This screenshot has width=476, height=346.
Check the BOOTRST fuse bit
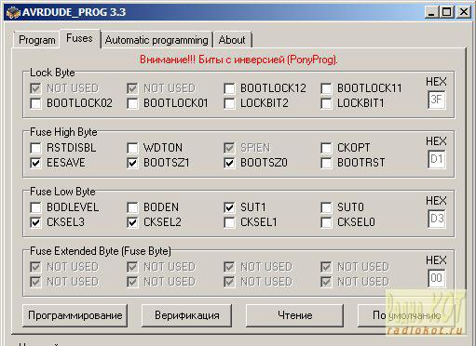click(326, 163)
